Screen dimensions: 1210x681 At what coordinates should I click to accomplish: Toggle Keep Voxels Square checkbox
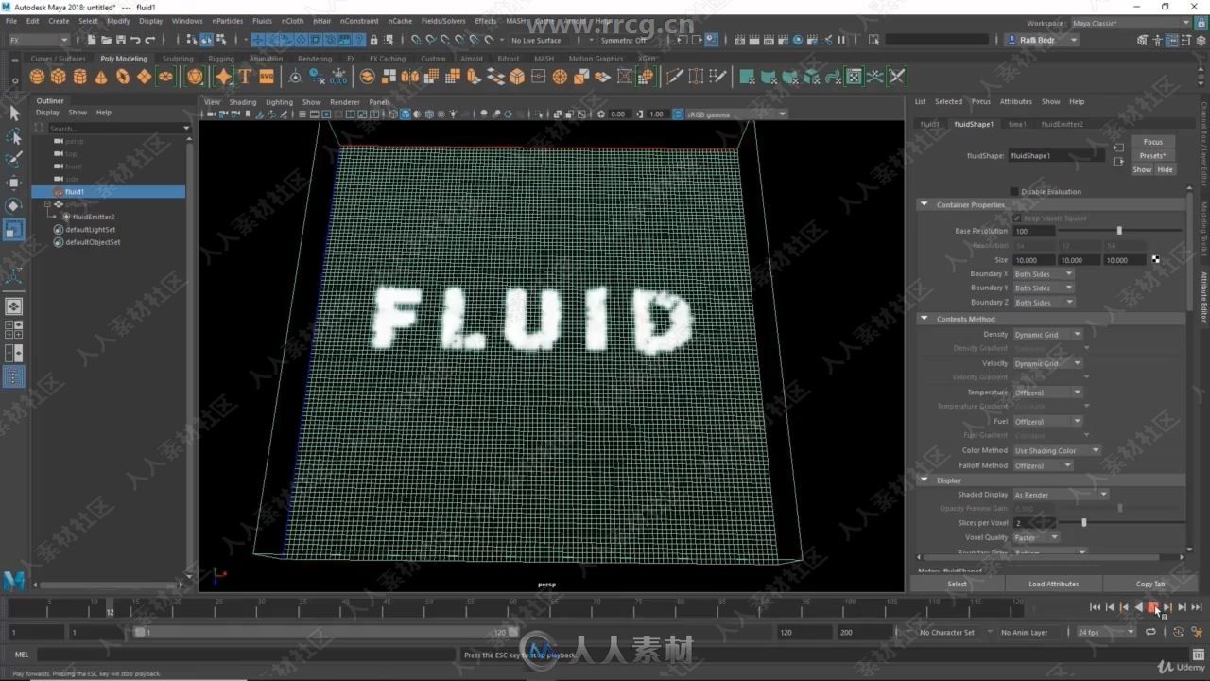1017,218
